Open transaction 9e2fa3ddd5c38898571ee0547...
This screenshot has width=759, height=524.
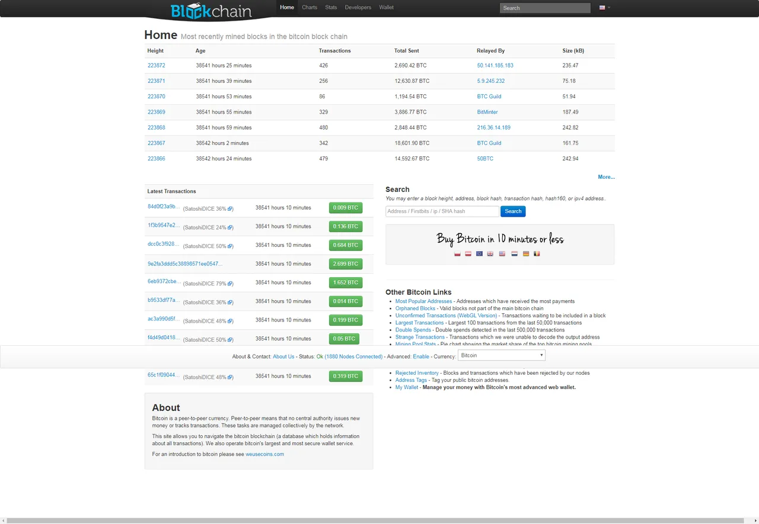pos(185,263)
